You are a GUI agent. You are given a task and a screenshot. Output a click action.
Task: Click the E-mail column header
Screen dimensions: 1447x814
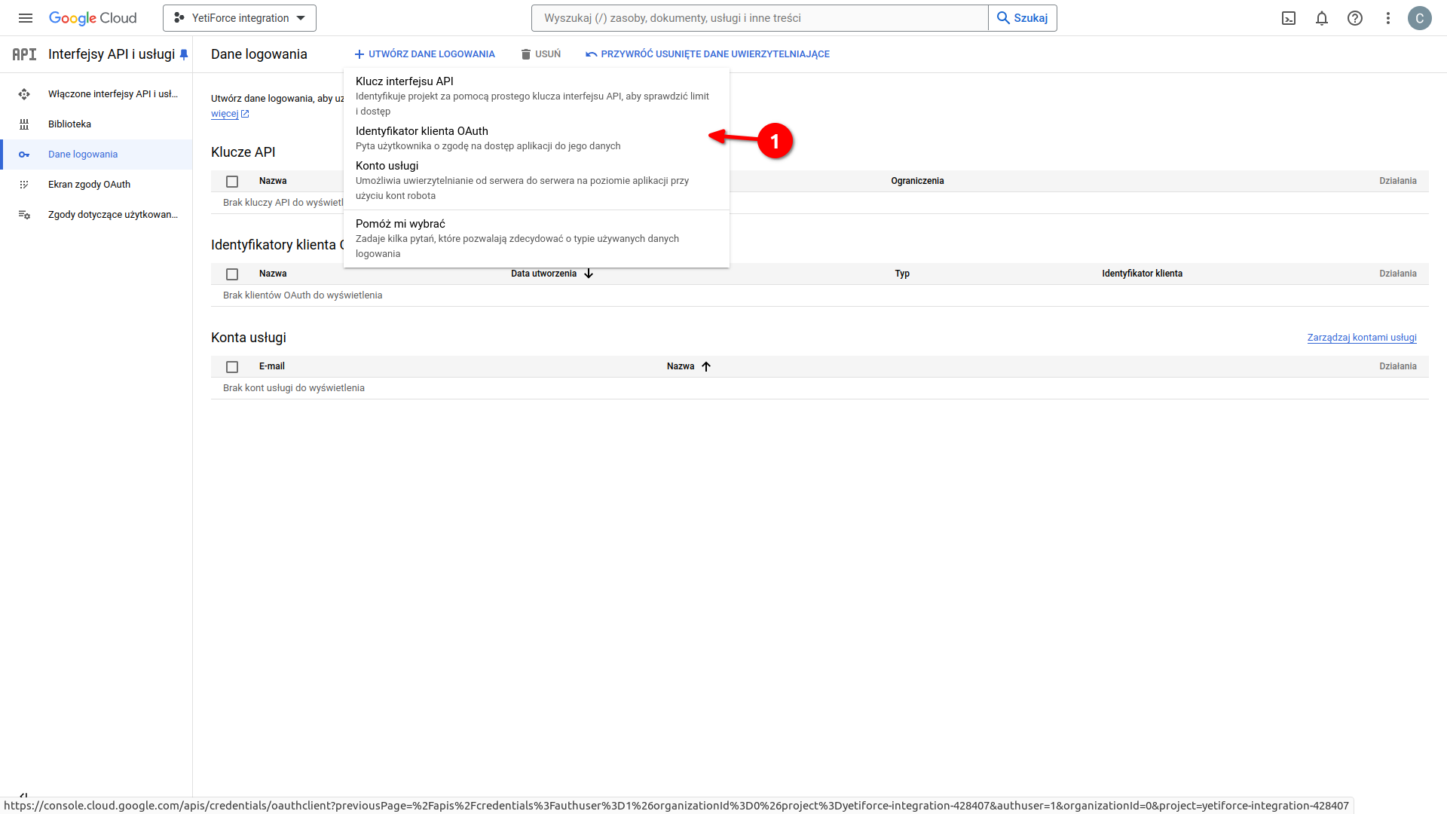(x=272, y=366)
